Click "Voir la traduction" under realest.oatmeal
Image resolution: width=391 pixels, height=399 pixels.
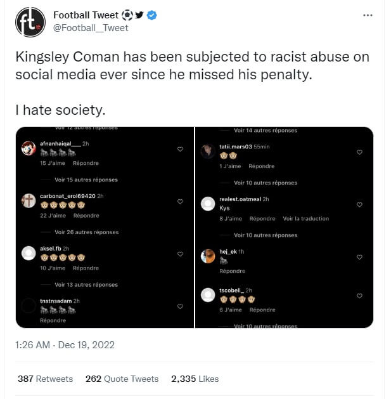pyautogui.click(x=306, y=219)
